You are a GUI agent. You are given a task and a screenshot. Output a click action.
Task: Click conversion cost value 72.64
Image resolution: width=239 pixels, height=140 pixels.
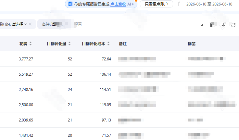pyautogui.click(x=107, y=59)
